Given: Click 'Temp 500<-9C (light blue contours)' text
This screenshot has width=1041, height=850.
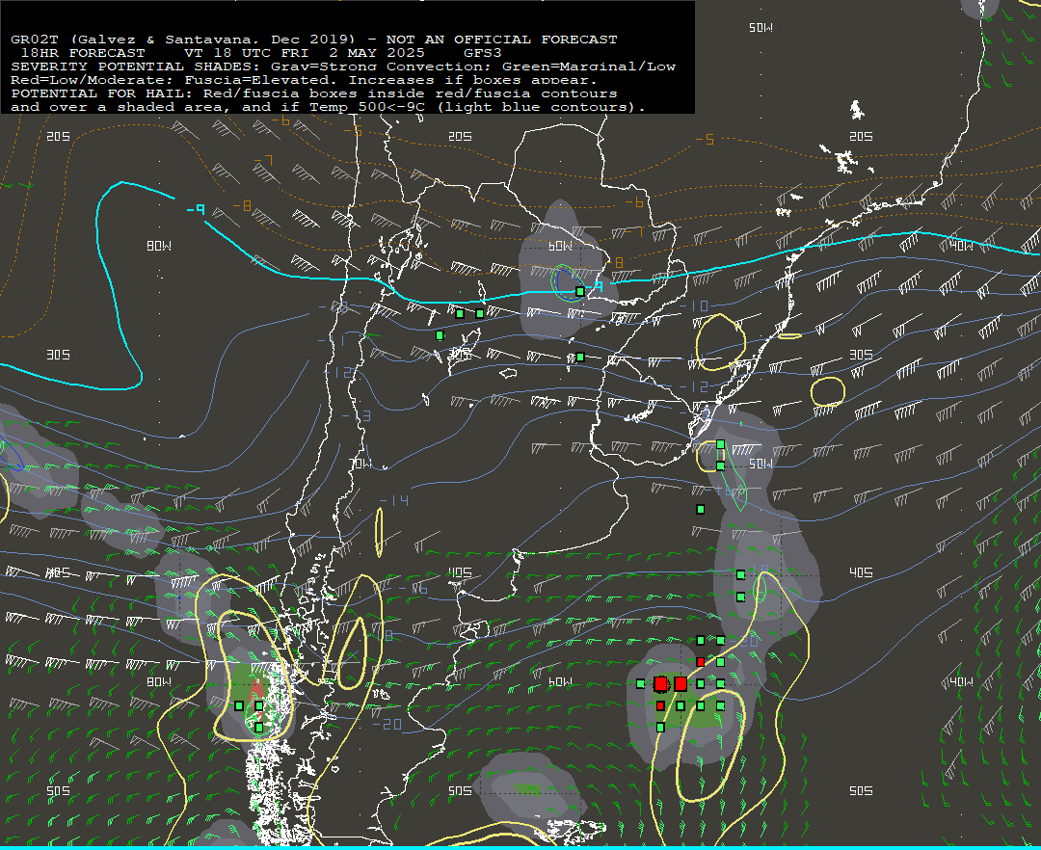Looking at the screenshot, I should (x=476, y=107).
